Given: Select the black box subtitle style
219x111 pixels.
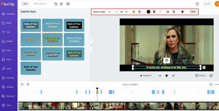Looking at the screenshot, I should pyautogui.click(x=74, y=25).
